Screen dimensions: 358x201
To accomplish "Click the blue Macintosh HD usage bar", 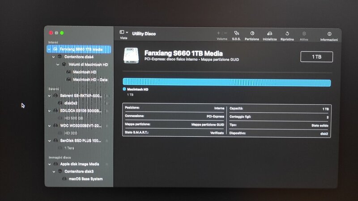I will [227, 82].
